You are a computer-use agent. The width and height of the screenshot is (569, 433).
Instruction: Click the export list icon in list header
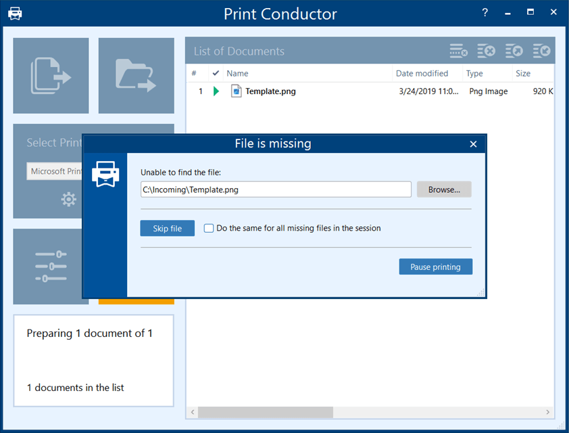514,51
